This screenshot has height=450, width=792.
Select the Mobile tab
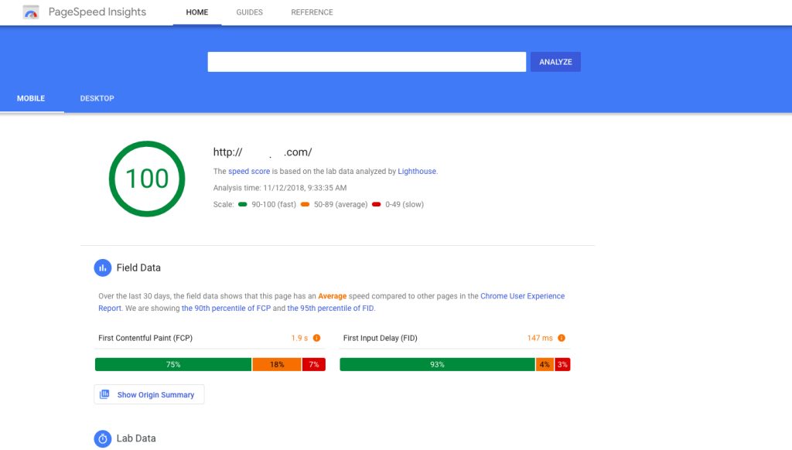point(31,98)
